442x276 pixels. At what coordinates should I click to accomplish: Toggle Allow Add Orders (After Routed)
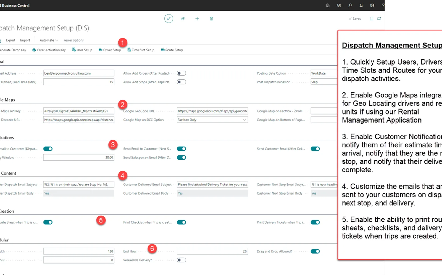181,73
